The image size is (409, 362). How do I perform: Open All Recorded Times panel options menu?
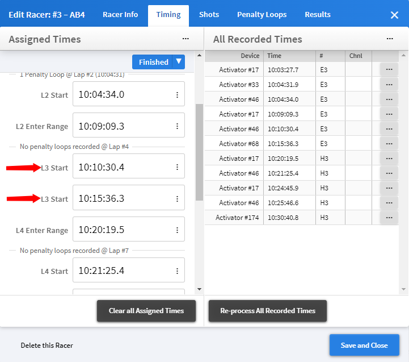point(390,39)
